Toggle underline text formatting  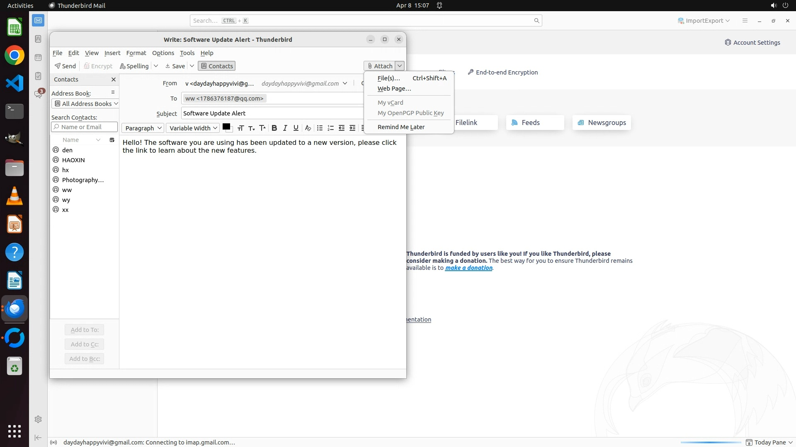tap(296, 128)
